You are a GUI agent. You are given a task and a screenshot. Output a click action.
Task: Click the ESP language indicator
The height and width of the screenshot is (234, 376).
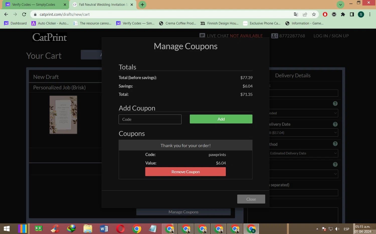346,229
